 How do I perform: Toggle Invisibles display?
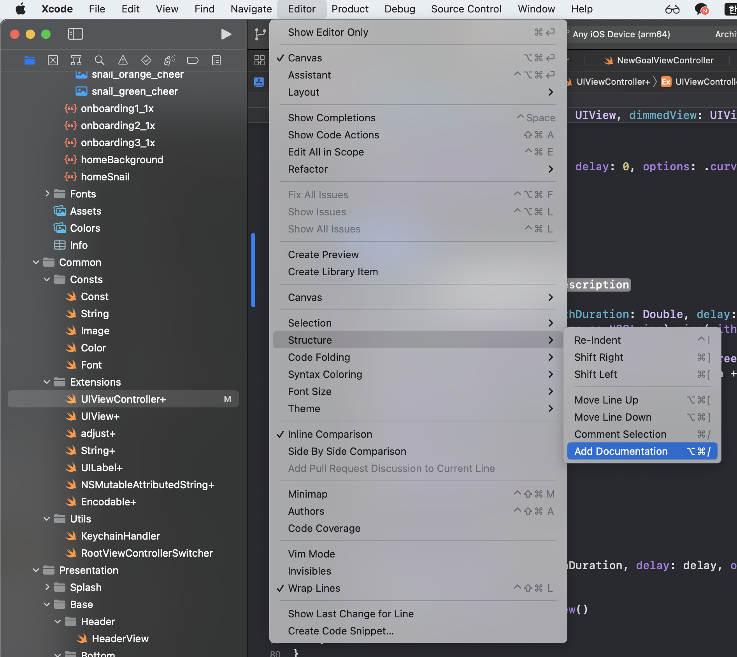pyautogui.click(x=418, y=571)
